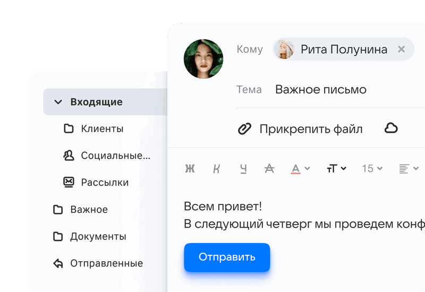
Task: Select recipient name Рита Полунина
Action: 344,49
